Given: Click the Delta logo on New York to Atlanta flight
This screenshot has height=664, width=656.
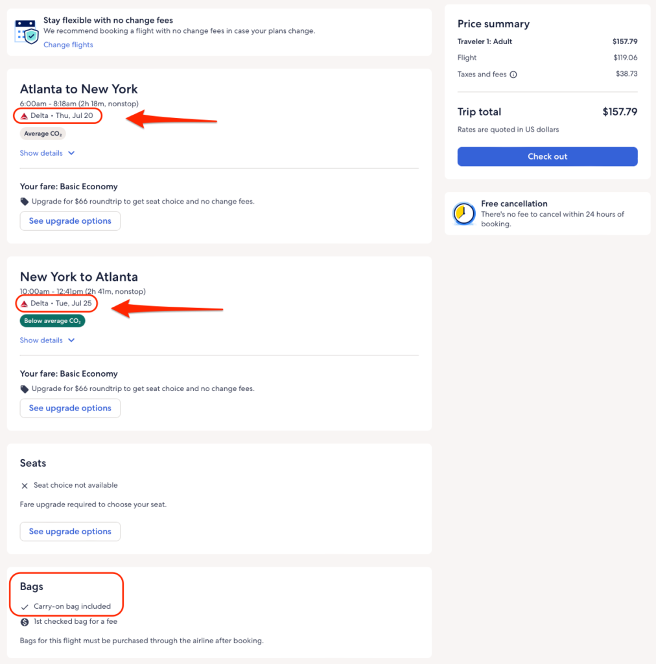Looking at the screenshot, I should tap(25, 303).
